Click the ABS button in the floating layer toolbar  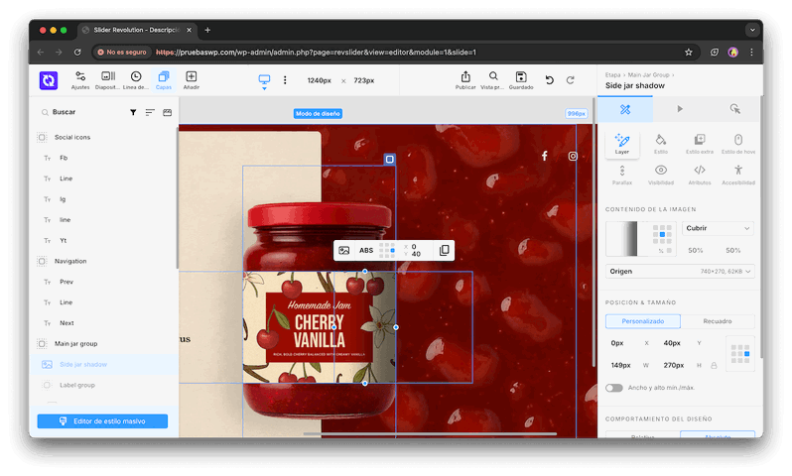(x=366, y=250)
